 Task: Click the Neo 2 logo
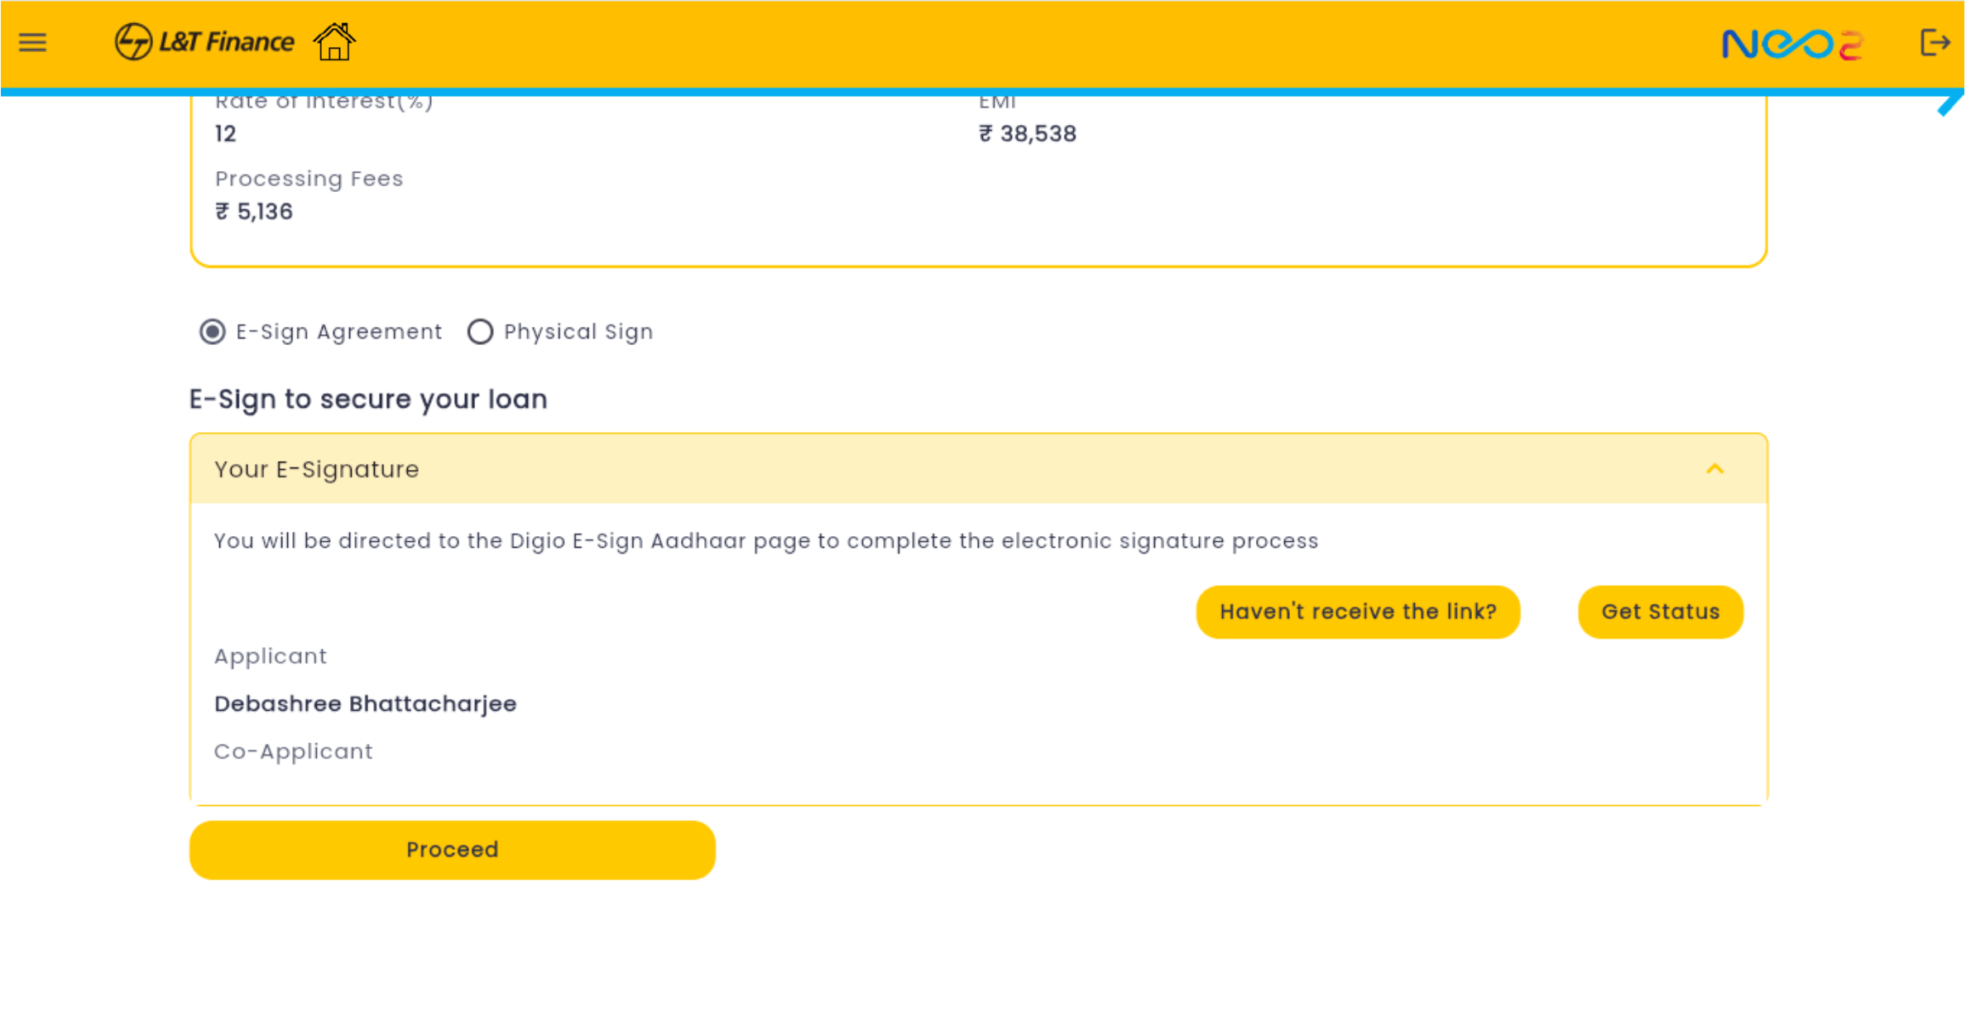pos(1792,44)
